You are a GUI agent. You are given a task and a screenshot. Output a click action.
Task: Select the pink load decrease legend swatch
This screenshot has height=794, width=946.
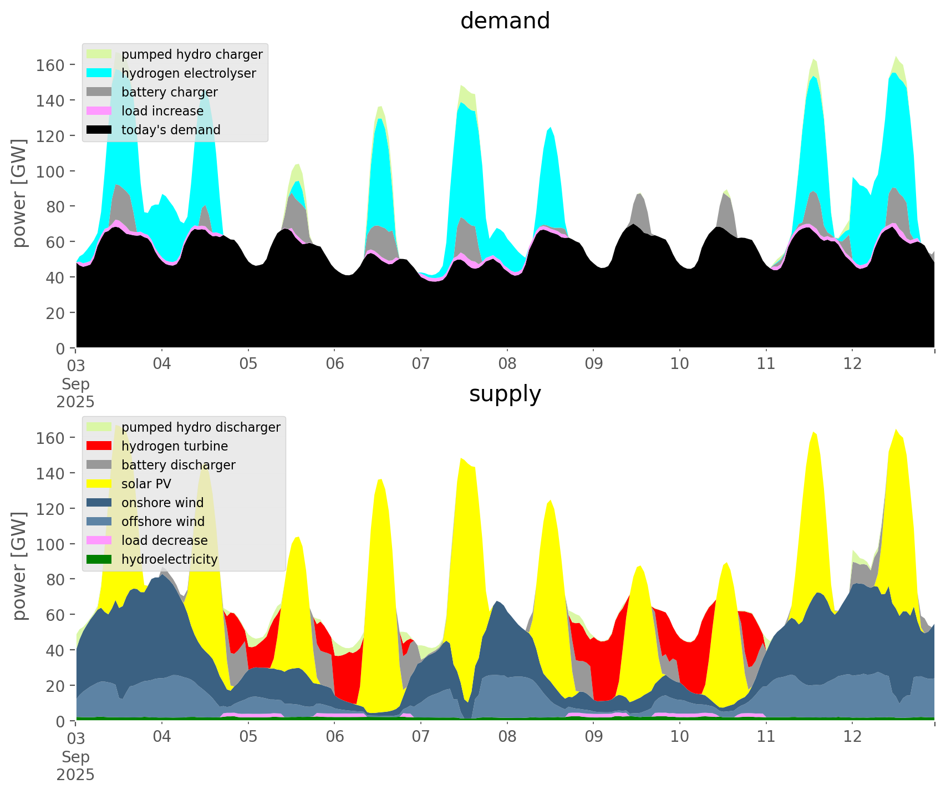[100, 540]
